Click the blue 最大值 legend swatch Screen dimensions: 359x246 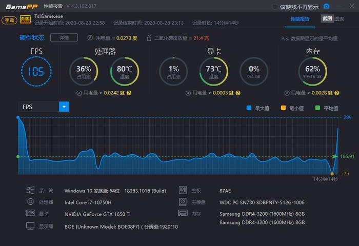249,108
